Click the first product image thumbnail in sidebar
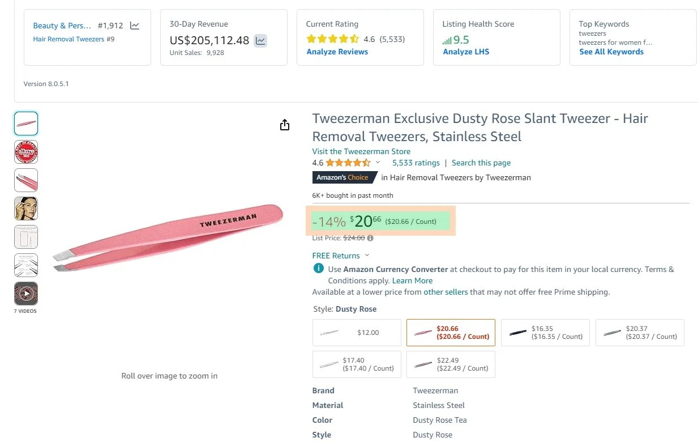This screenshot has height=442, width=698. (25, 123)
